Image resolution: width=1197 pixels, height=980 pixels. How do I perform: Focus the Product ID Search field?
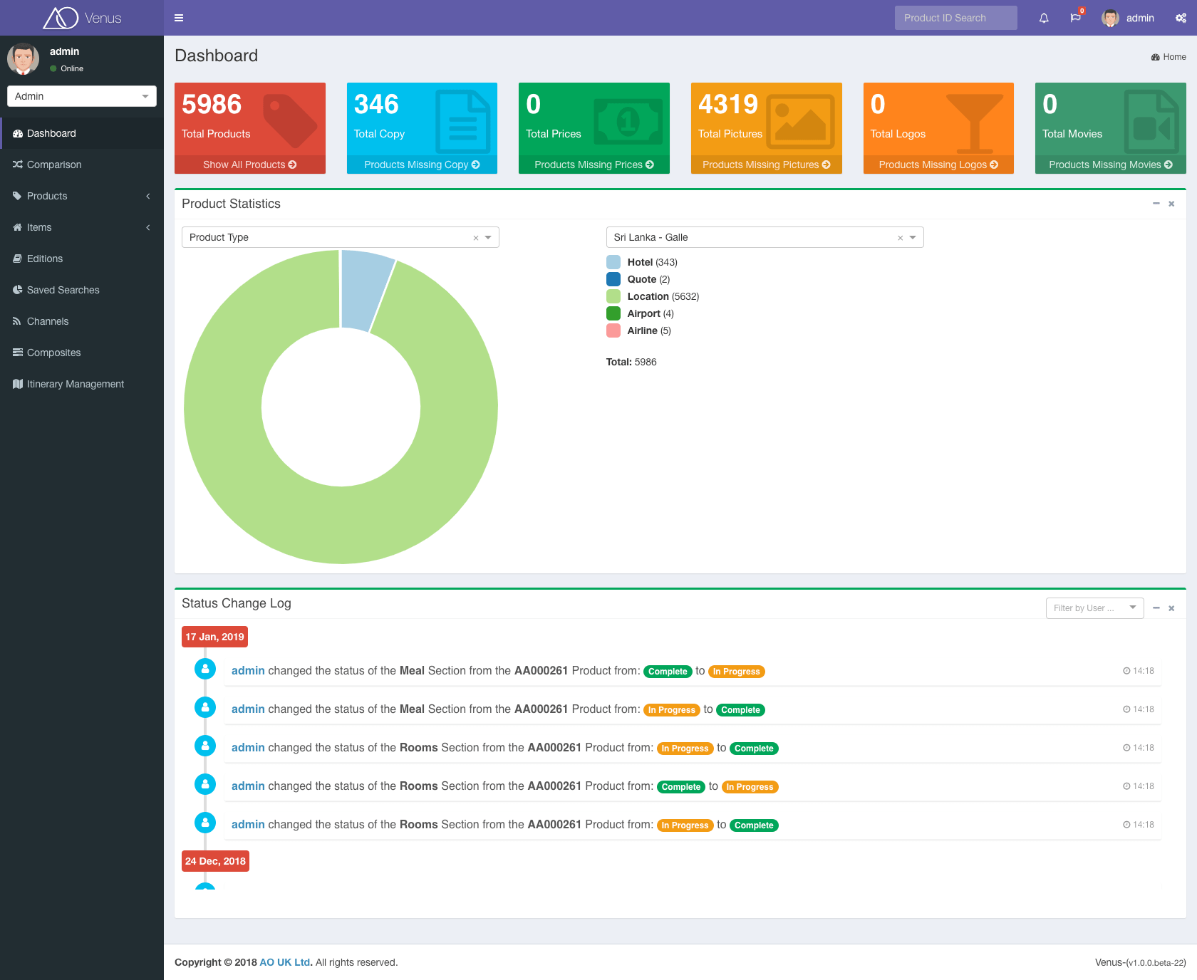click(956, 18)
